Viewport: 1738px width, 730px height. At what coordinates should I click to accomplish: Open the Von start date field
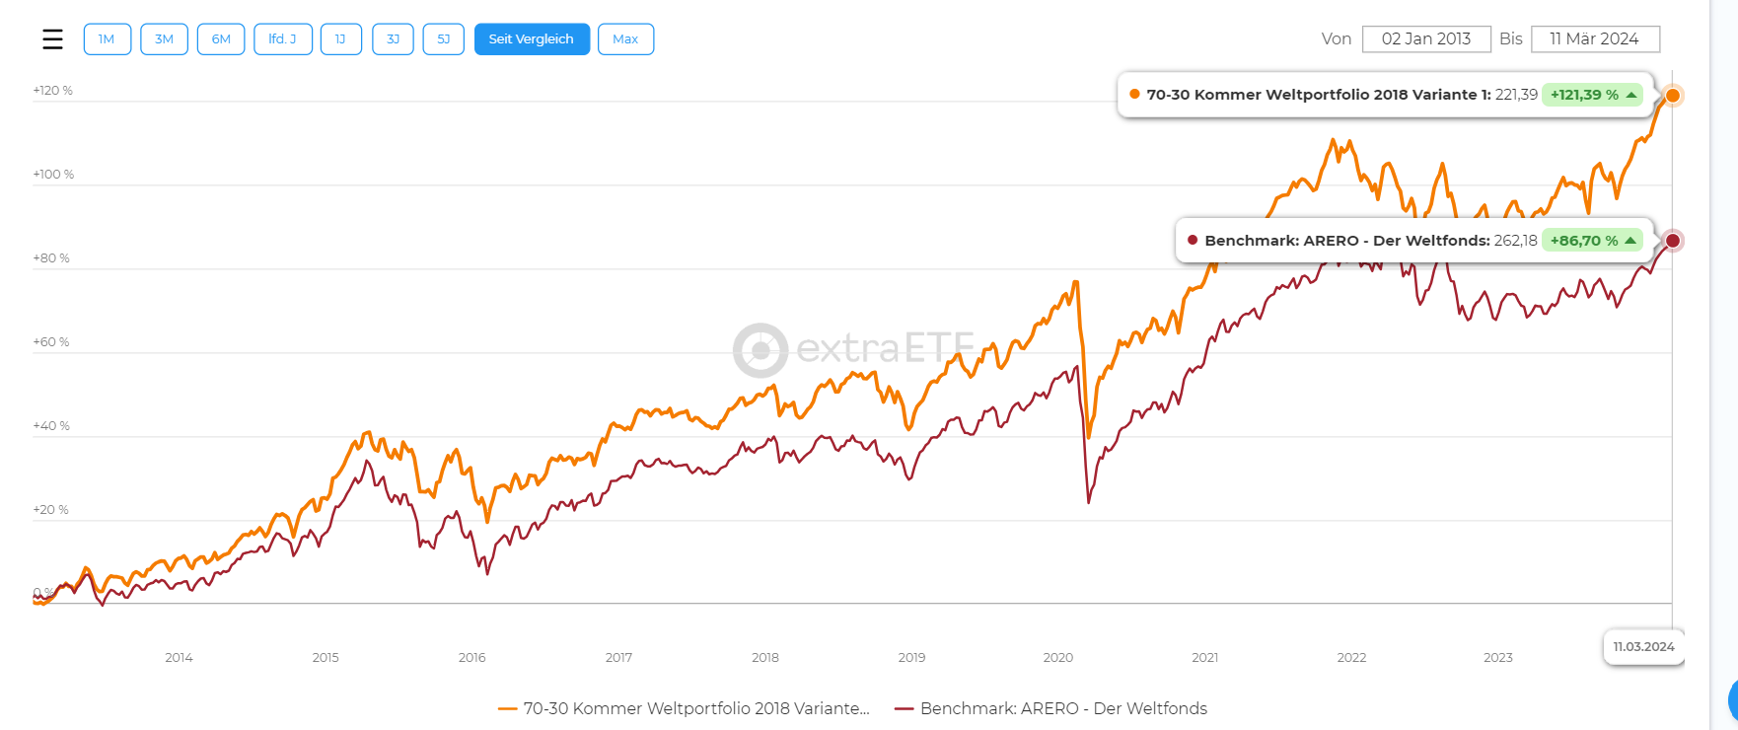pos(1425,39)
